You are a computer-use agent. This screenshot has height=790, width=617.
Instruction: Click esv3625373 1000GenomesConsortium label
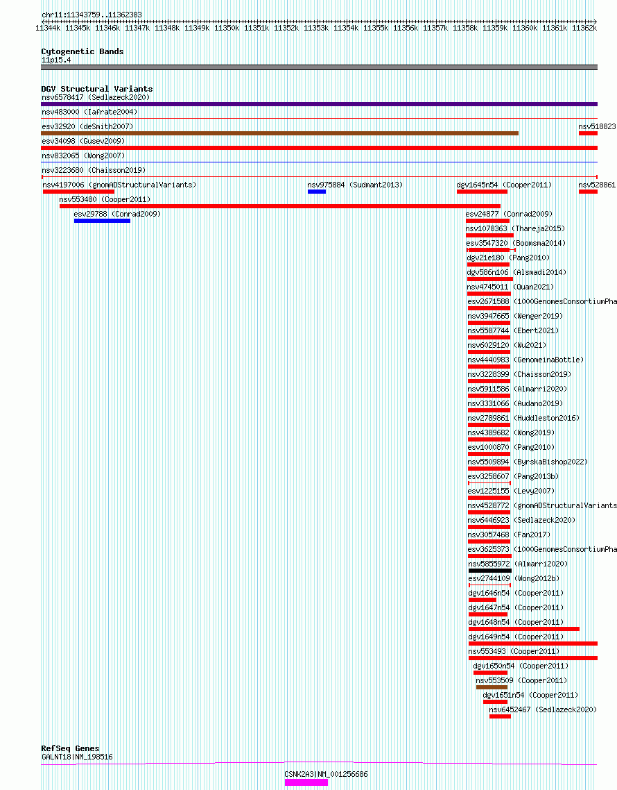click(542, 551)
